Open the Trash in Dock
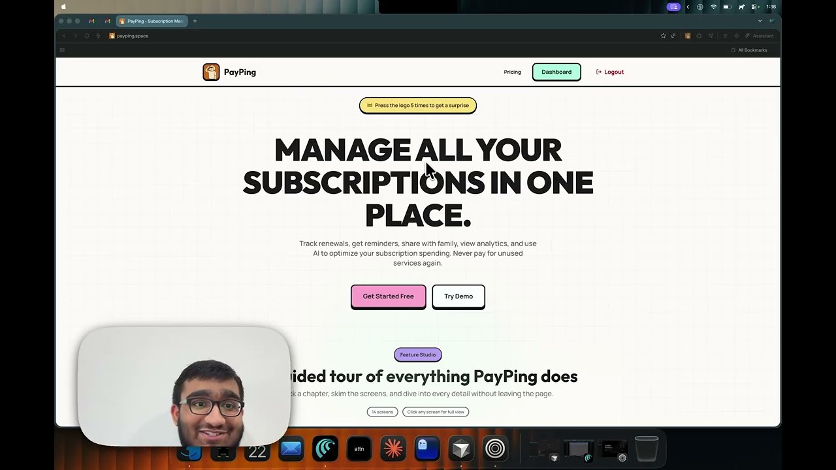 click(x=647, y=448)
